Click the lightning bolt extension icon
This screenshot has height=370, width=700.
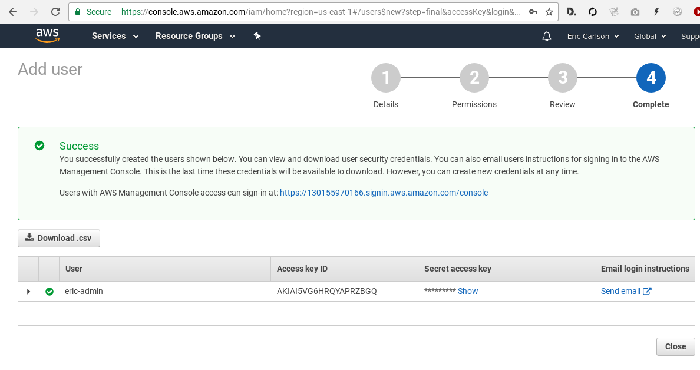pos(656,12)
